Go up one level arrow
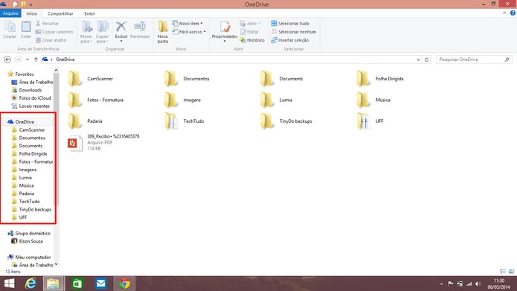The height and width of the screenshot is (291, 517). (36, 60)
